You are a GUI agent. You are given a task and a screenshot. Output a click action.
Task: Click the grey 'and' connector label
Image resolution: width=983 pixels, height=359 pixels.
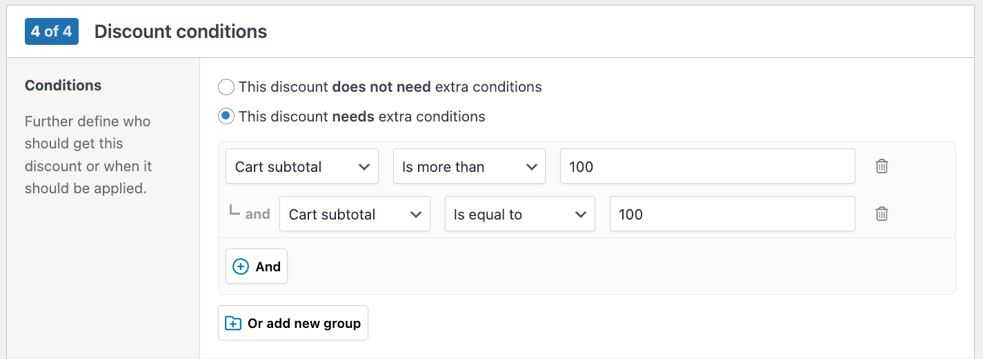(x=258, y=214)
